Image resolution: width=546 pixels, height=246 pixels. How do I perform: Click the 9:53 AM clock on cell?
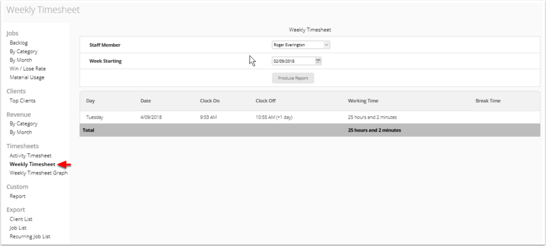coord(208,118)
